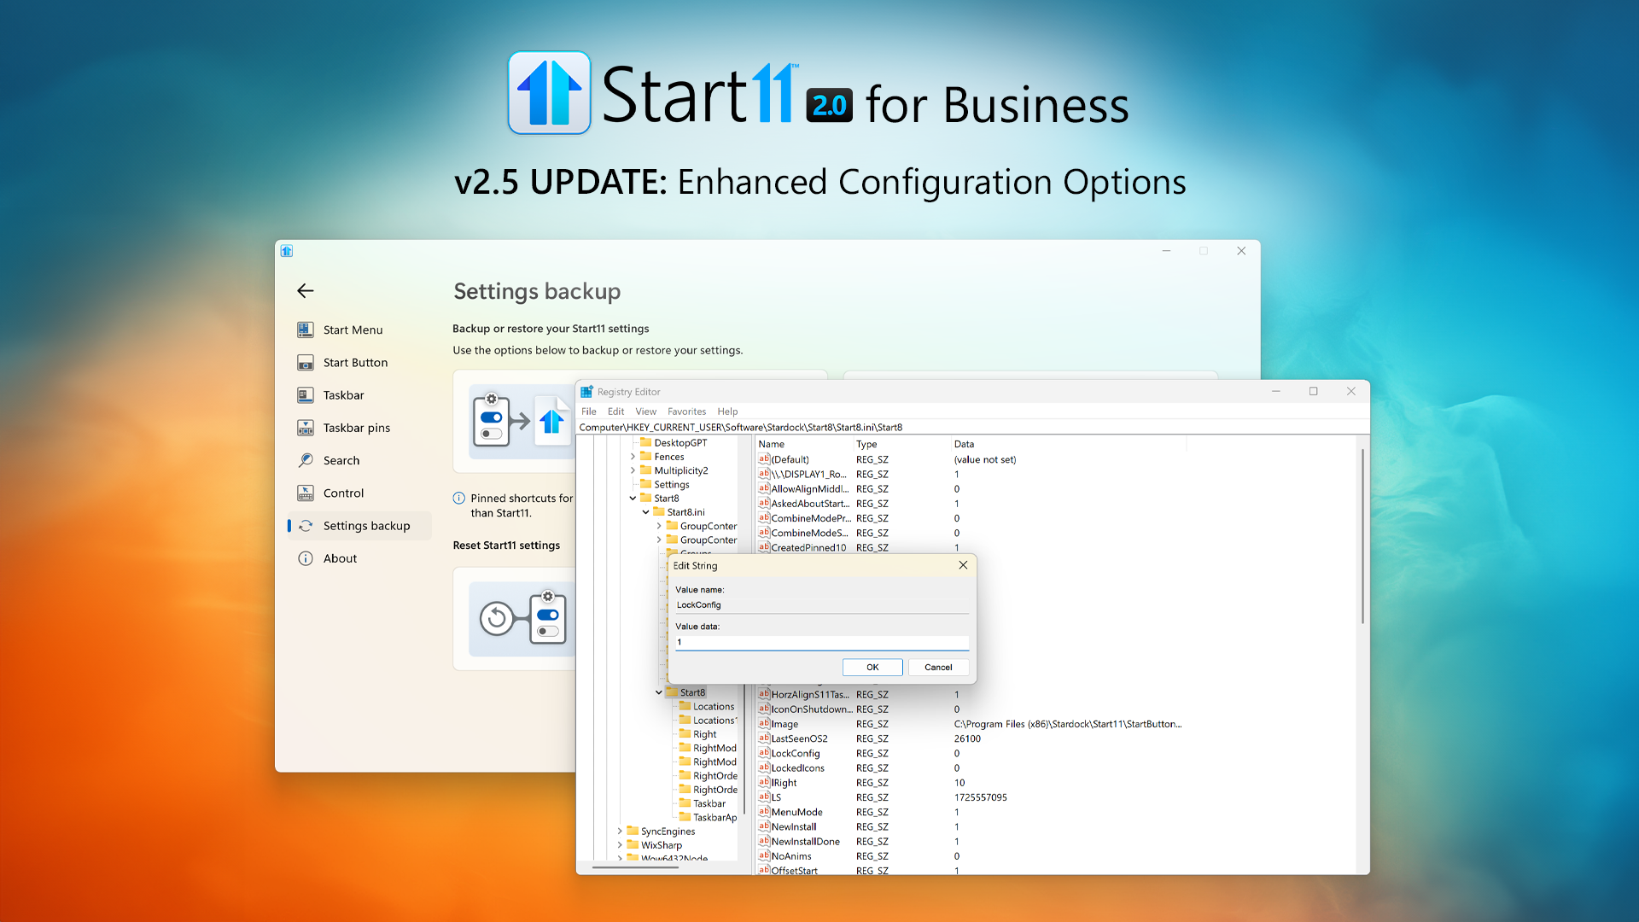Click the Value name field showing LockConfig
This screenshot has height=922, width=1639.
tap(822, 605)
